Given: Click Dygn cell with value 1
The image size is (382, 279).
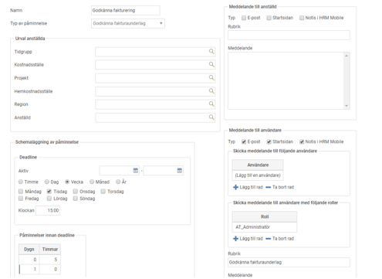Looking at the screenshot, I should click(x=29, y=269).
